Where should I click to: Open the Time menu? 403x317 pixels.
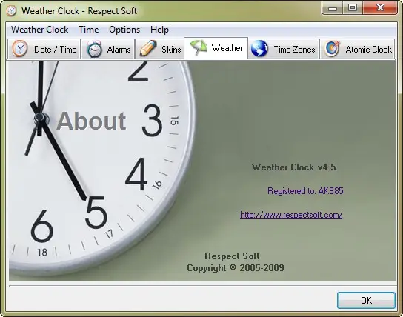pyautogui.click(x=88, y=30)
